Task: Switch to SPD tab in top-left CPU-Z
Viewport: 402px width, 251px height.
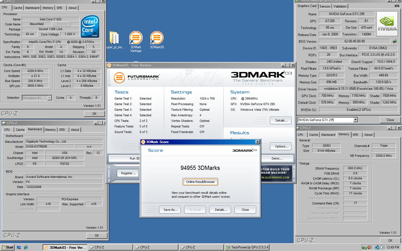Action: pos(59,8)
